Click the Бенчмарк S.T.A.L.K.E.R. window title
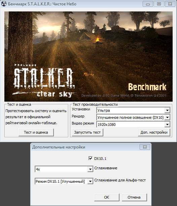Viewport: 177px width, 206px height. (42, 4)
